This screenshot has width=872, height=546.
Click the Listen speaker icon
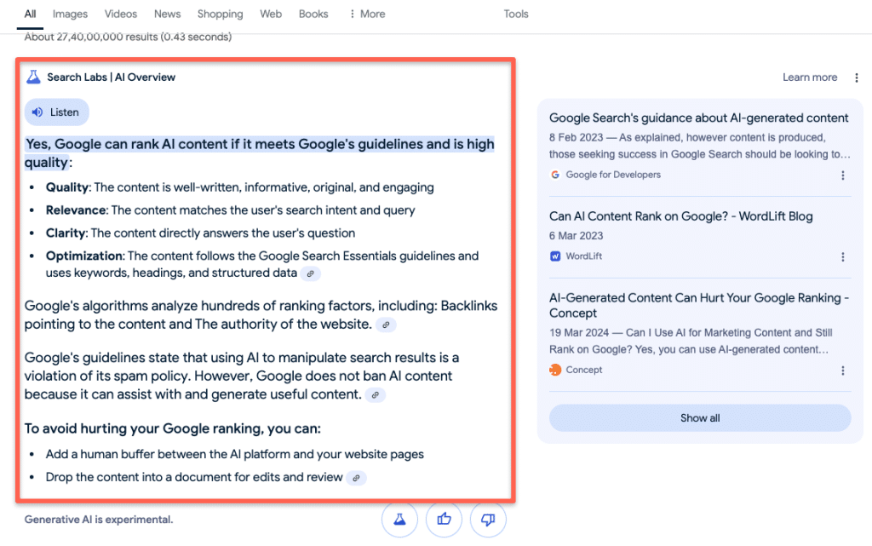coord(37,112)
